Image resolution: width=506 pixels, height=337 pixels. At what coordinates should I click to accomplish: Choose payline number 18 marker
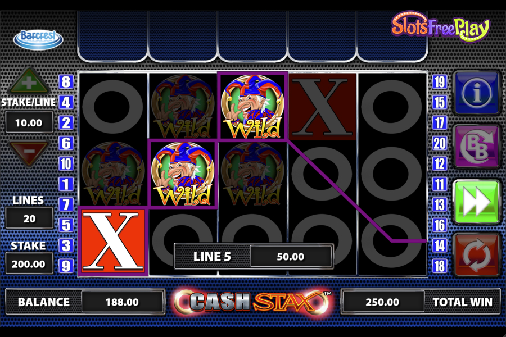pyautogui.click(x=439, y=266)
